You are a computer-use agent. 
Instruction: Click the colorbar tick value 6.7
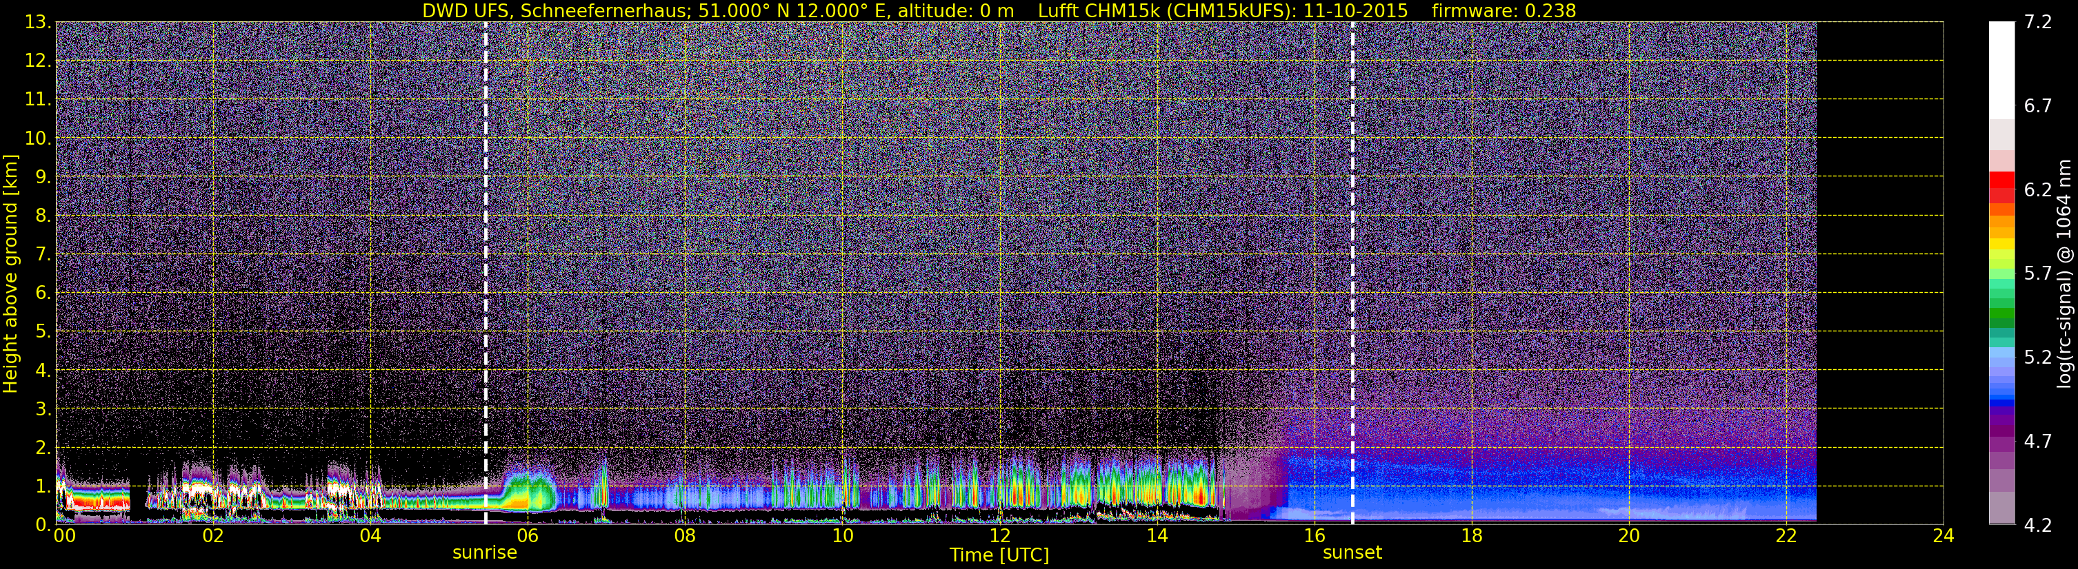point(2038,106)
